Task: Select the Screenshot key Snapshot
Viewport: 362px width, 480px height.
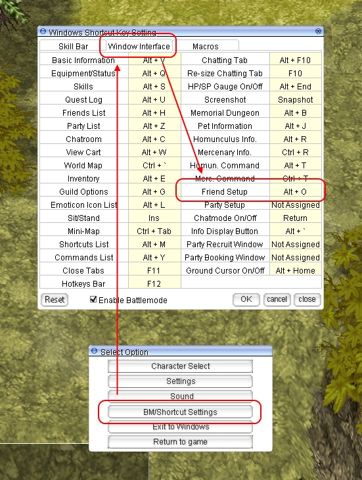Action: (296, 99)
